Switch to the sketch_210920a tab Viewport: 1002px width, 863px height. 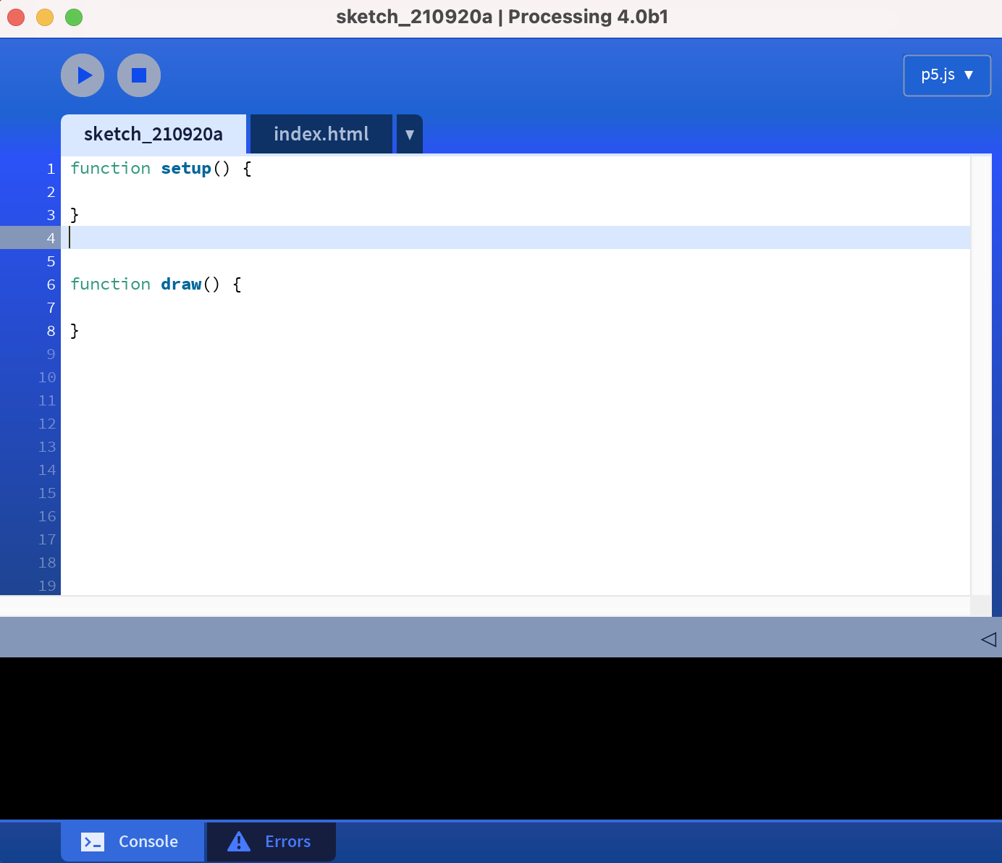pos(153,134)
